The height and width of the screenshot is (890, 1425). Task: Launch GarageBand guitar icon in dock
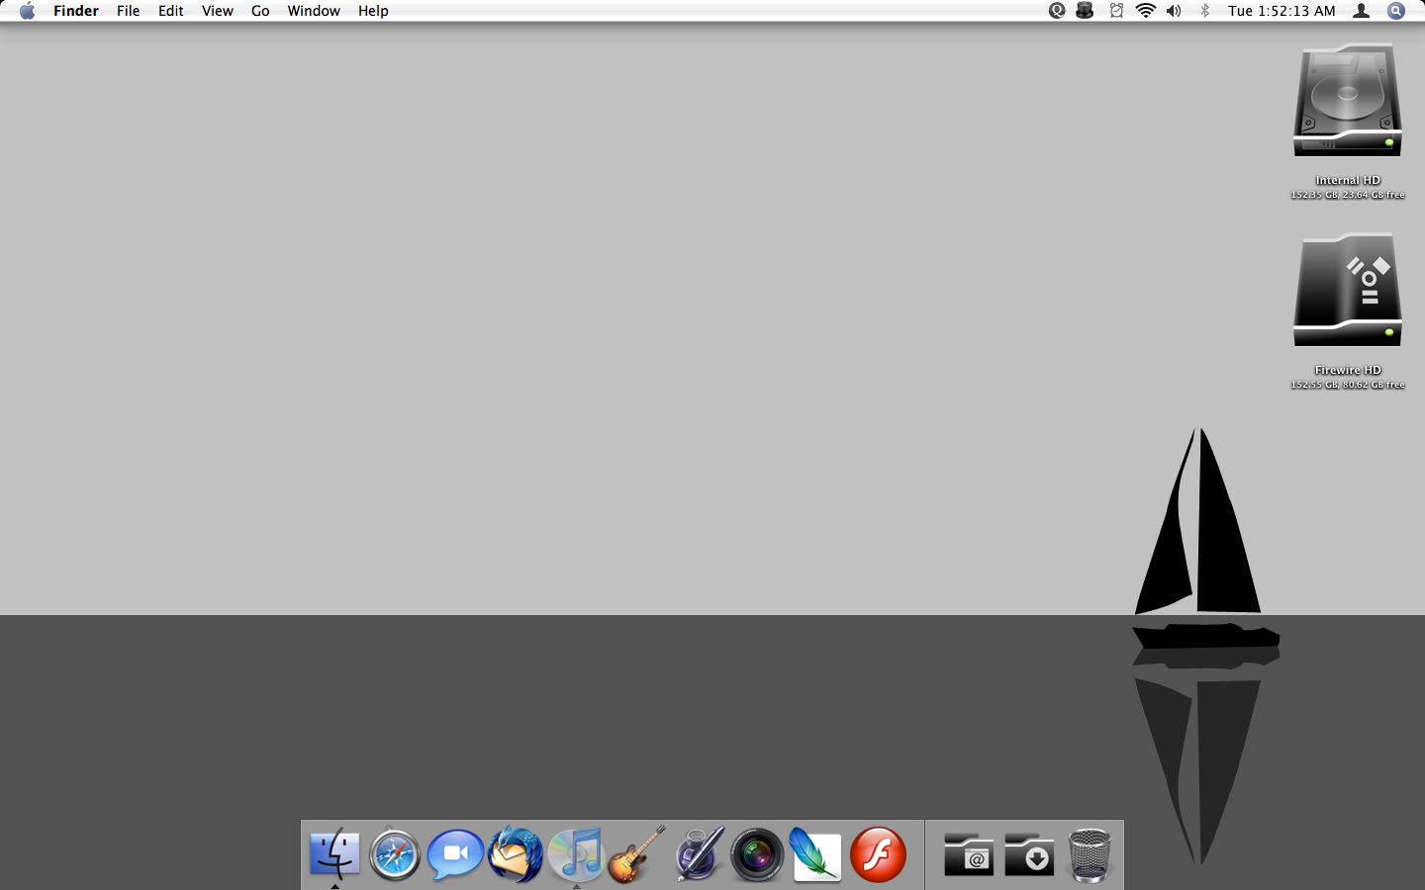(636, 854)
